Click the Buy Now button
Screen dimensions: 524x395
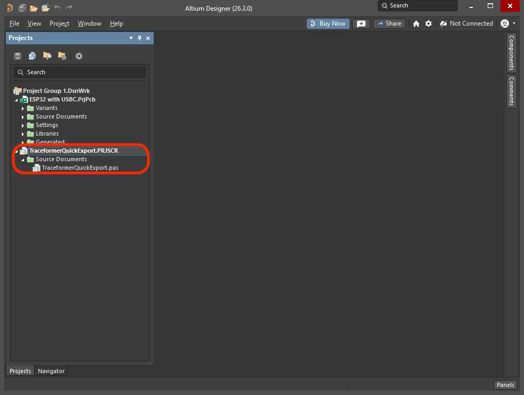click(x=328, y=23)
